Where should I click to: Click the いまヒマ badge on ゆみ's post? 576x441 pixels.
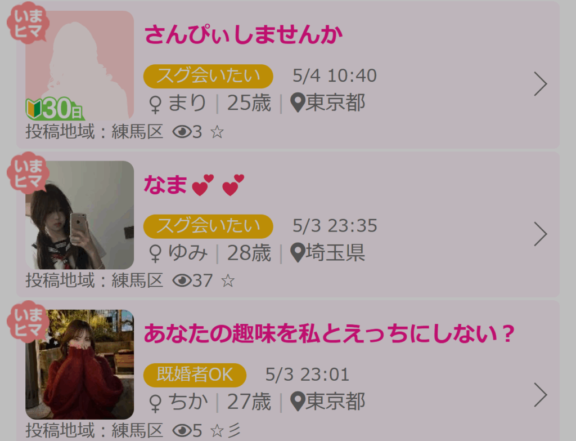[x=28, y=172]
